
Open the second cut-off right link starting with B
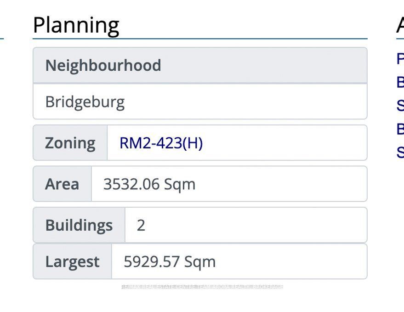pyautogui.click(x=400, y=129)
